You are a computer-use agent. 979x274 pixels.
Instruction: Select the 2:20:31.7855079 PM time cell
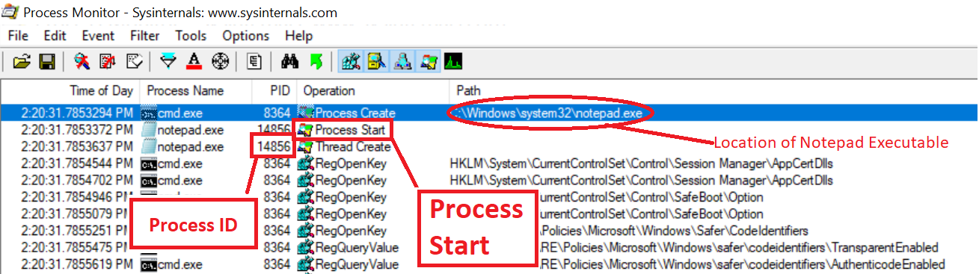pyautogui.click(x=78, y=214)
